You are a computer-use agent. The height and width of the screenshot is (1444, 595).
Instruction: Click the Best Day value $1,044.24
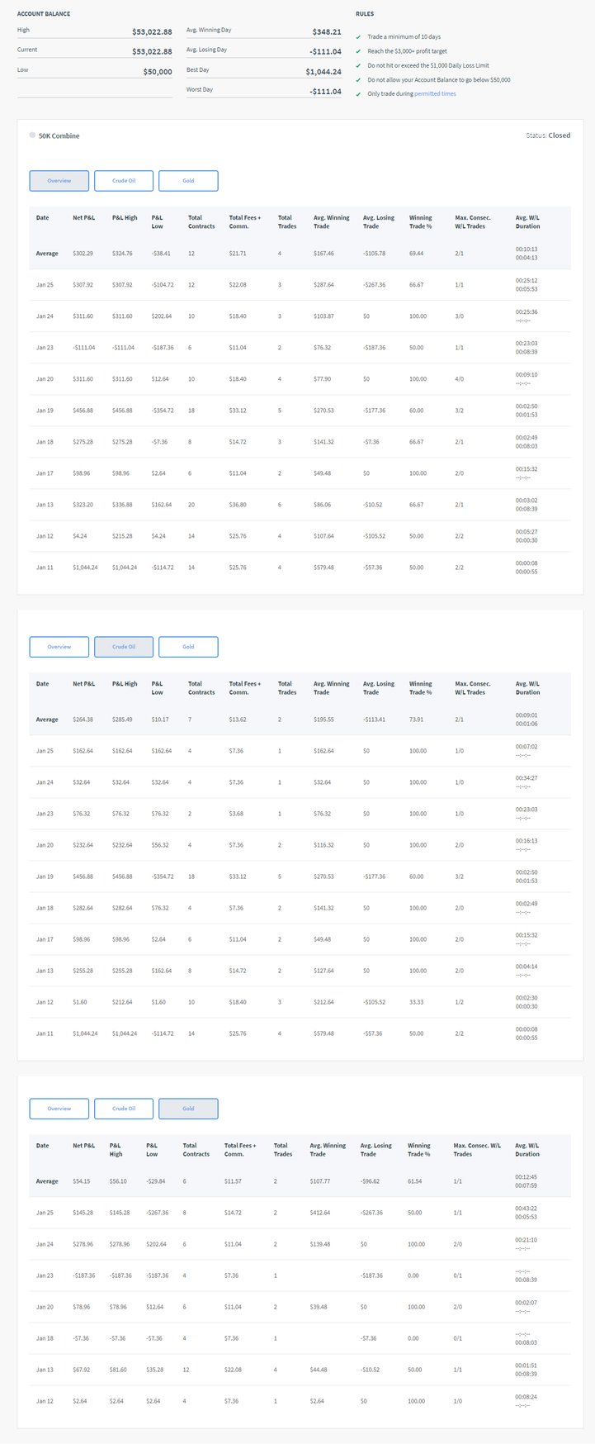click(323, 72)
